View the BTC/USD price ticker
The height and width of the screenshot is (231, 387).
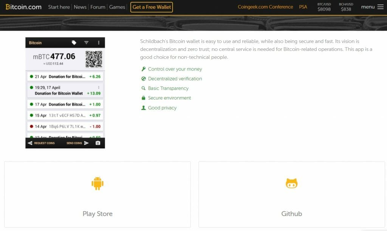tap(324, 7)
